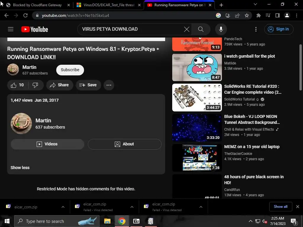Show all downloads
The height and width of the screenshot is (227, 303).
click(281, 207)
